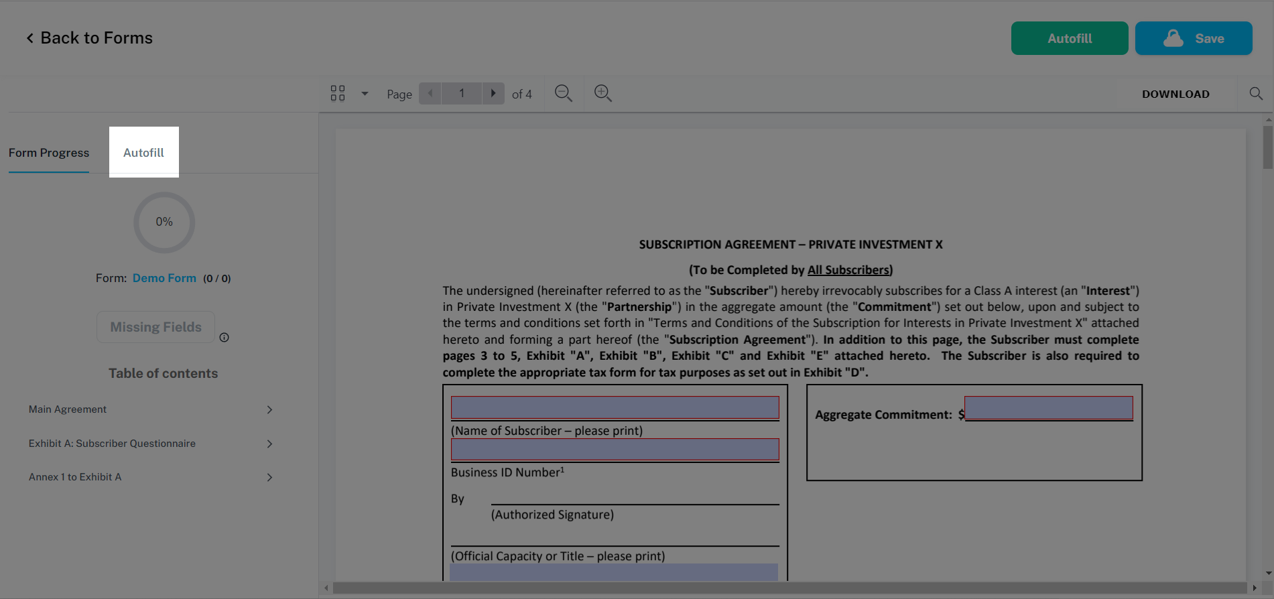Image resolution: width=1274 pixels, height=599 pixels.
Task: Click the green Autofill button
Action: (x=1070, y=38)
